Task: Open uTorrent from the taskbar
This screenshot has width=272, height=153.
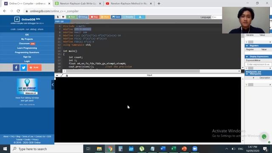Action: (x=142, y=149)
